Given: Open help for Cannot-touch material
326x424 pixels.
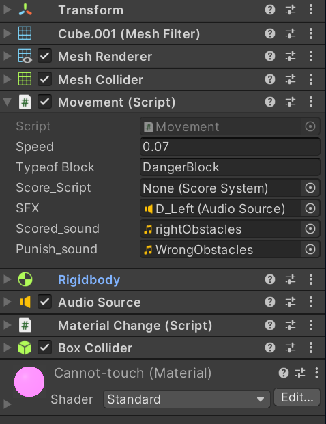Looking at the screenshot, I should [283, 373].
